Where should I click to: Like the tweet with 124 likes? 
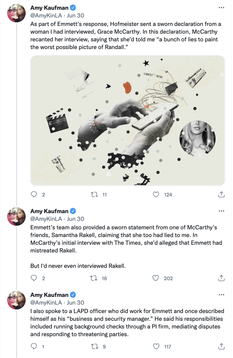pyautogui.click(x=156, y=194)
